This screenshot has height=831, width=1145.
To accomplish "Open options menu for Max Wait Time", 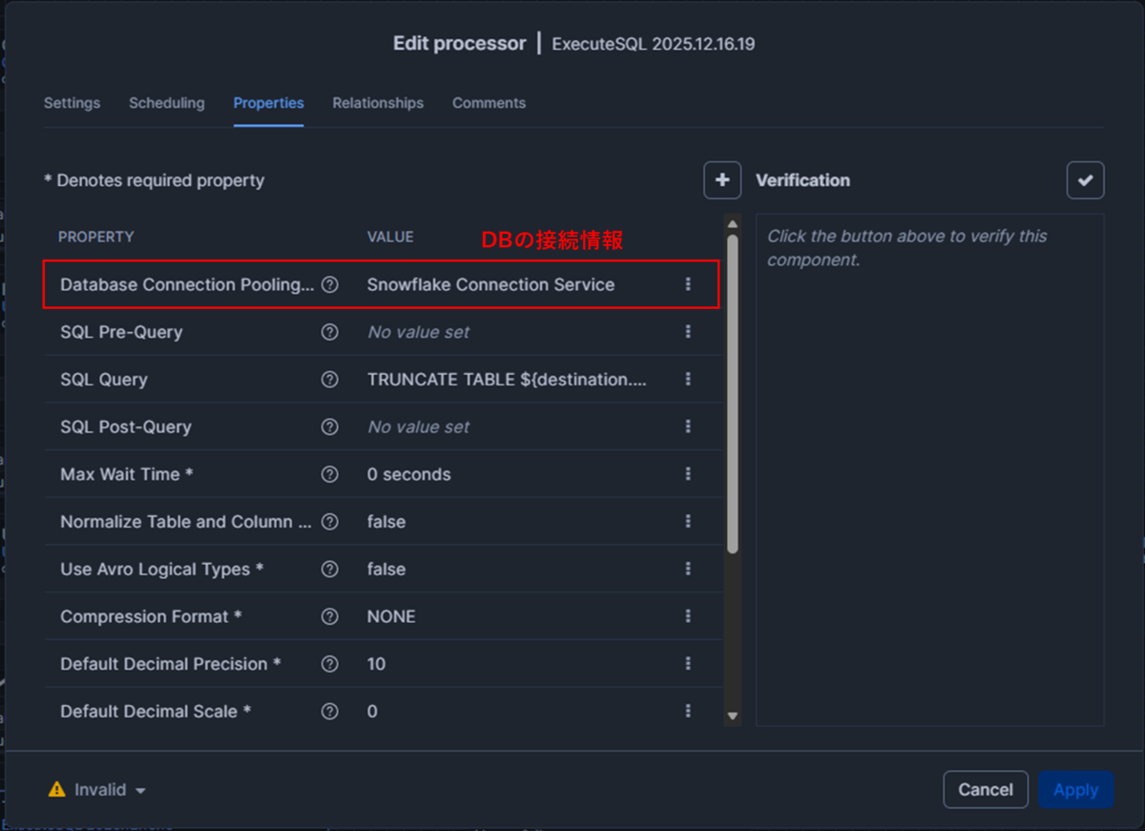I will [x=688, y=474].
